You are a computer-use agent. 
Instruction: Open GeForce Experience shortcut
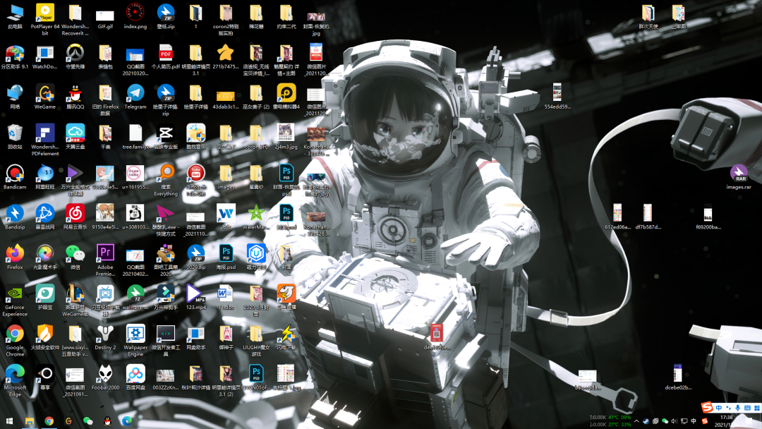pyautogui.click(x=15, y=301)
